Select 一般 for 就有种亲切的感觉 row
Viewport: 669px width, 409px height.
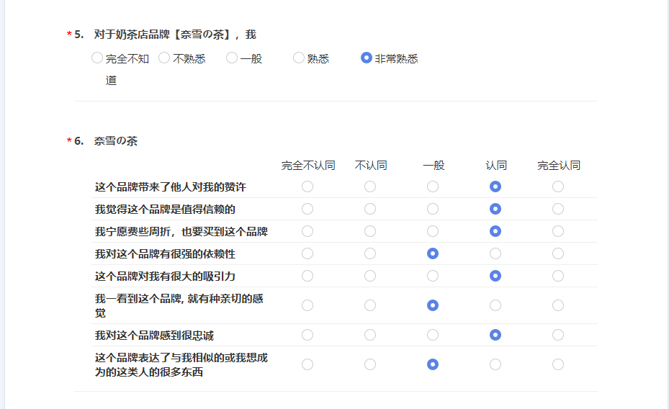pyautogui.click(x=433, y=305)
